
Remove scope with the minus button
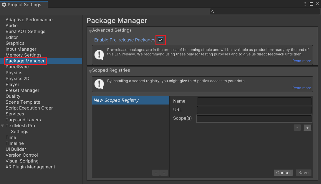click(297, 128)
